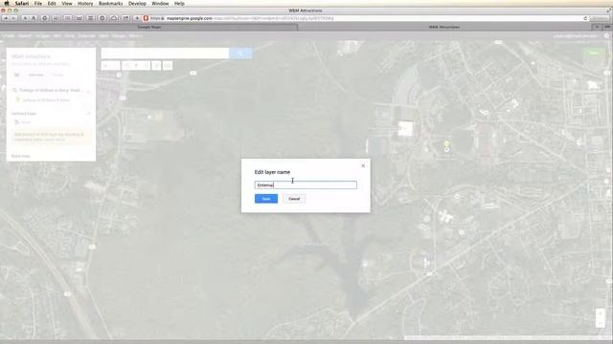
Task: Save the new layer name
Action: (266, 199)
